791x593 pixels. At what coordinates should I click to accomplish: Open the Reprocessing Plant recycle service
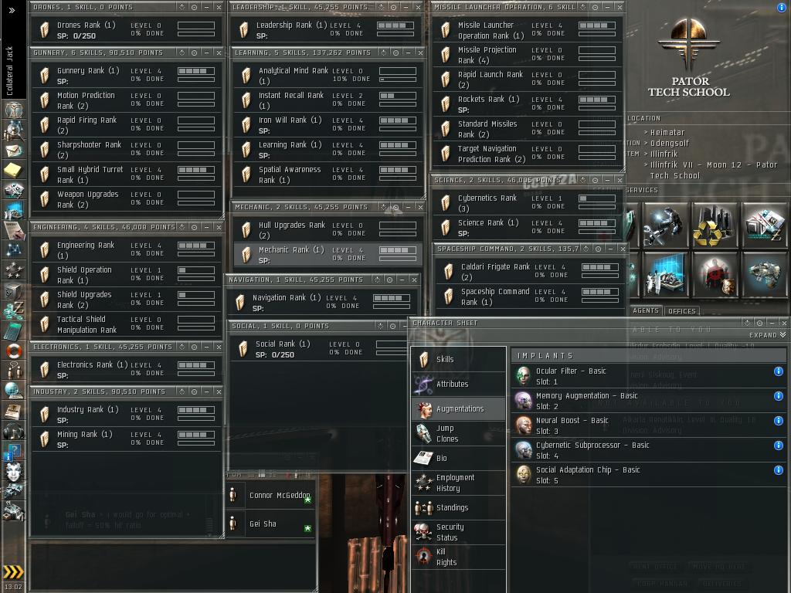pos(715,225)
